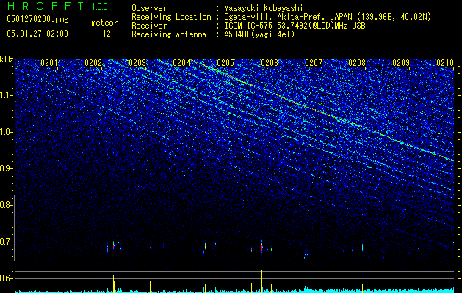
Task: Click the date stamp 05.01.27 02:00
Action: click(x=37, y=34)
